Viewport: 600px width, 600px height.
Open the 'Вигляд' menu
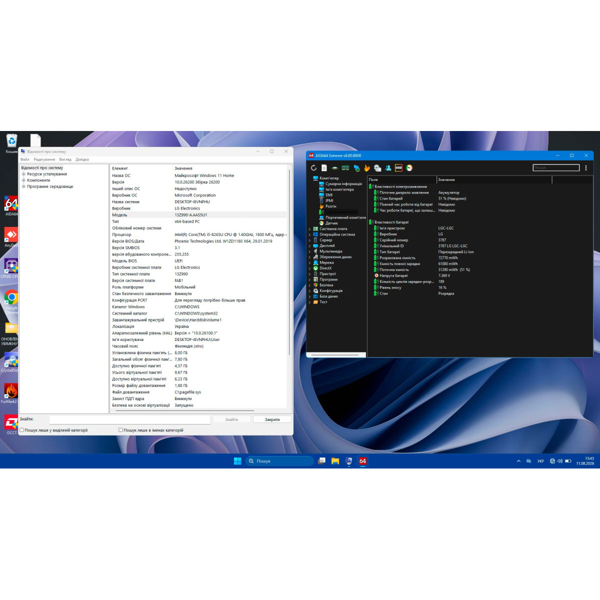click(x=65, y=159)
